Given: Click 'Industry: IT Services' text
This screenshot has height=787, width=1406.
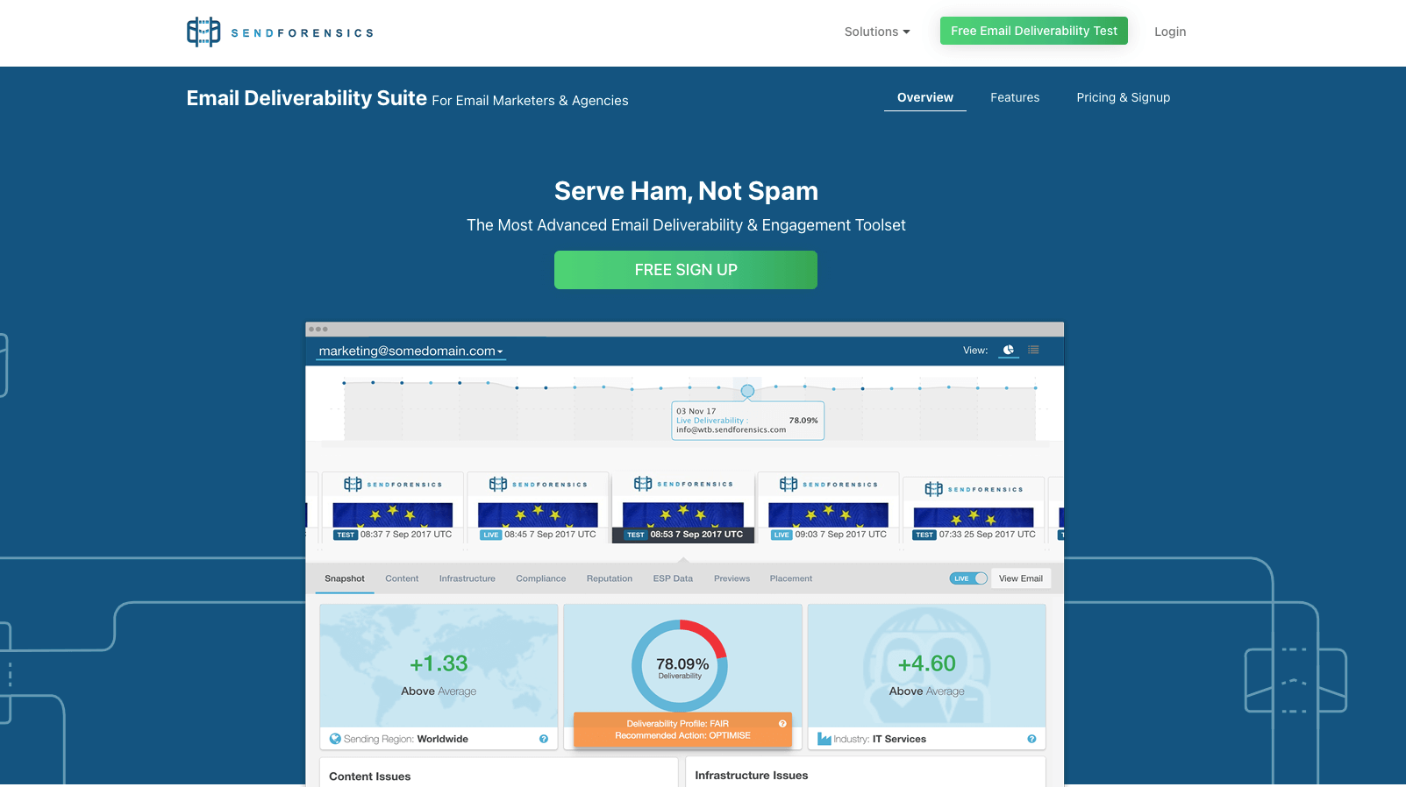Looking at the screenshot, I should (x=880, y=739).
